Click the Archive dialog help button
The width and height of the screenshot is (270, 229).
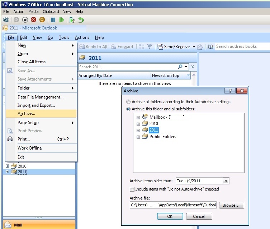coord(230,91)
